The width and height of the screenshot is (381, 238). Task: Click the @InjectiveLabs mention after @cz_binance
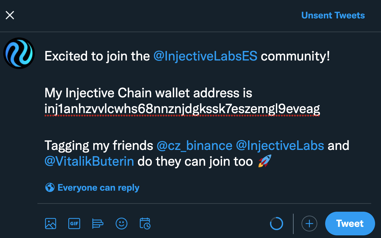point(280,145)
